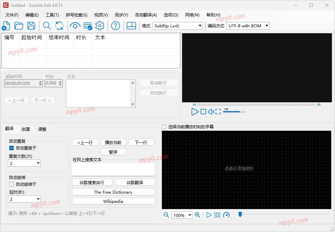Click The Free Dictionary button
The image size is (335, 232).
tap(113, 192)
